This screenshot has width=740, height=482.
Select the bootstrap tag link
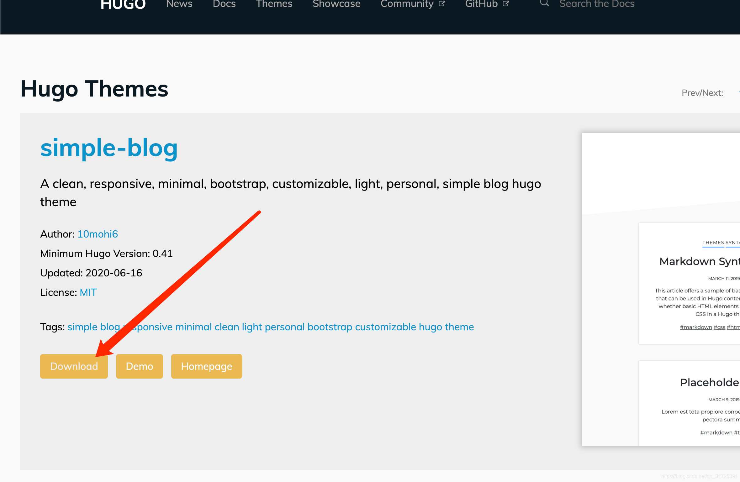pyautogui.click(x=330, y=327)
